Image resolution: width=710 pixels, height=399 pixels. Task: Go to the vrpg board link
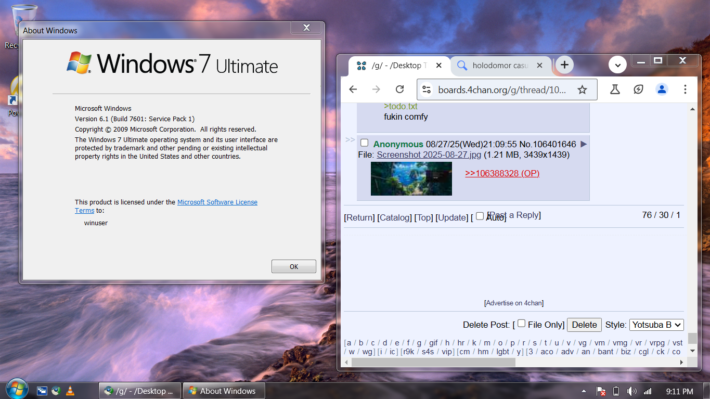[657, 343]
